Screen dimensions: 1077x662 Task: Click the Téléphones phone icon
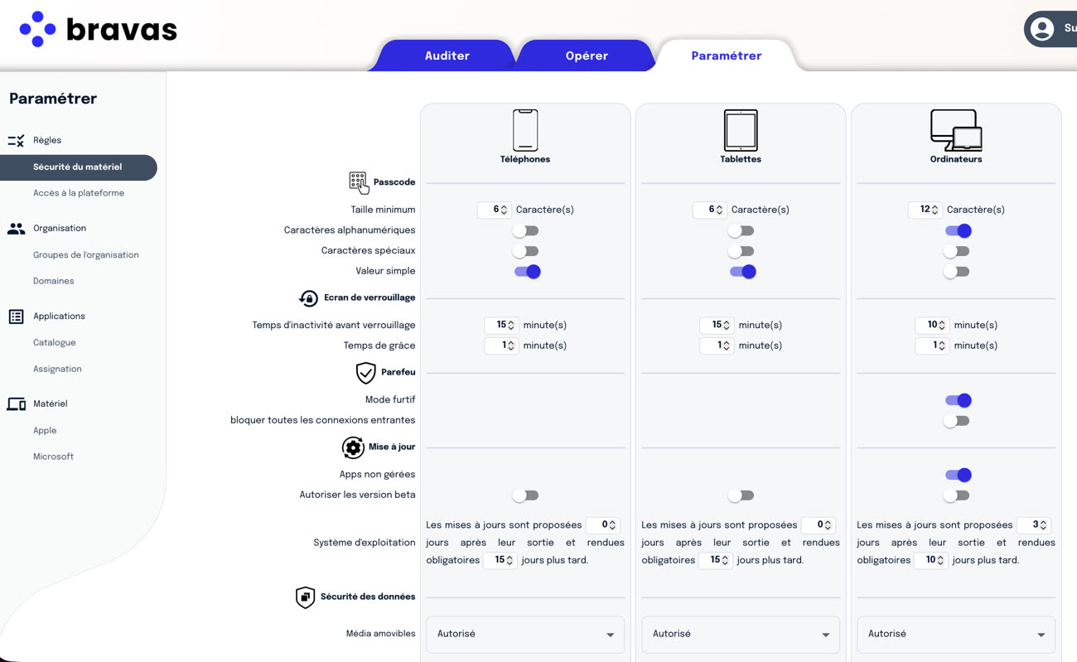[525, 130]
